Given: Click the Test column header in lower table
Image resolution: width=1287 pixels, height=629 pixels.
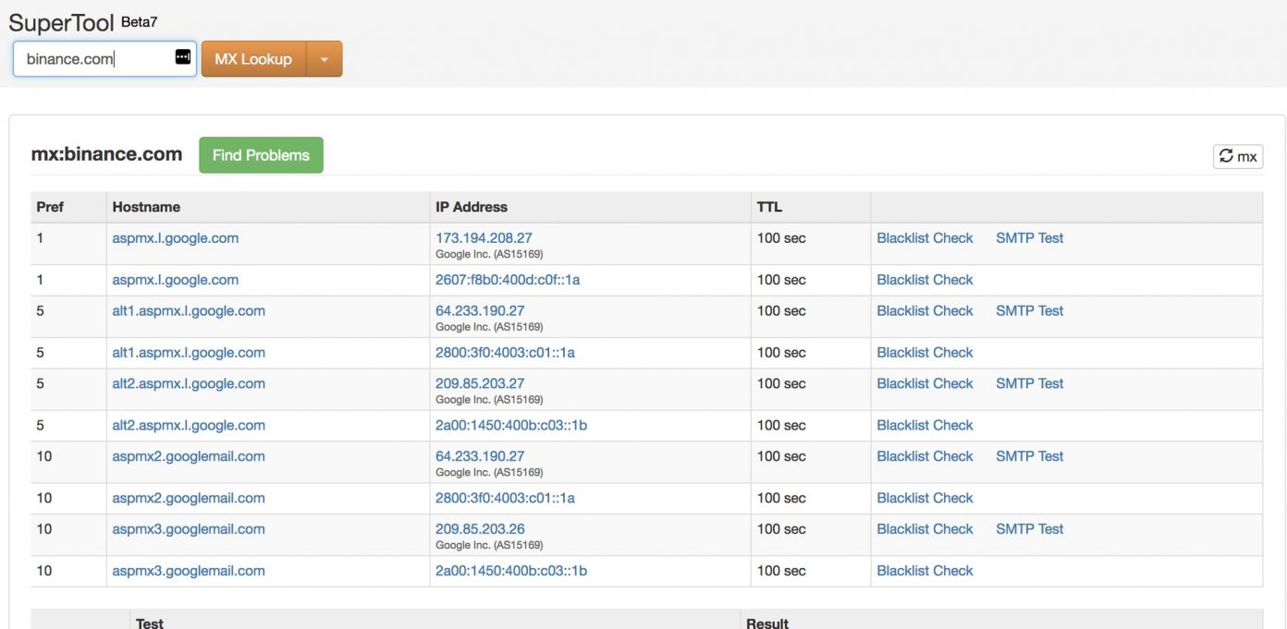Looking at the screenshot, I should [x=150, y=623].
